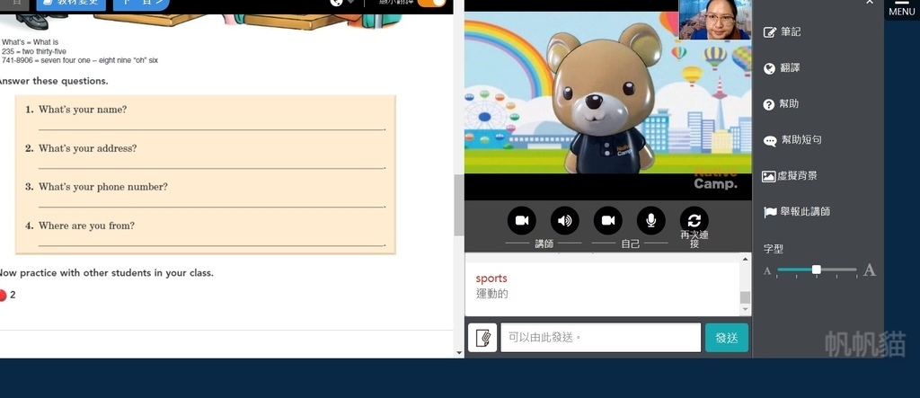Screen dimensions: 920x398
Task: Open 虛擬背景 virtual background option
Action: [x=789, y=175]
